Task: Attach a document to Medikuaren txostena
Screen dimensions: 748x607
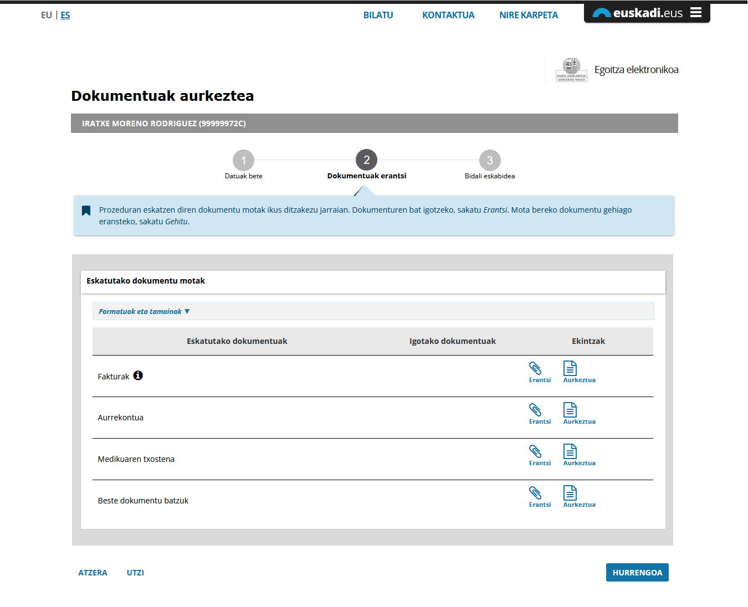Action: [535, 452]
